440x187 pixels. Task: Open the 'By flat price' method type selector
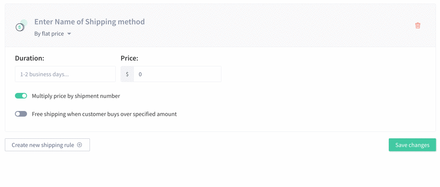[x=53, y=34]
